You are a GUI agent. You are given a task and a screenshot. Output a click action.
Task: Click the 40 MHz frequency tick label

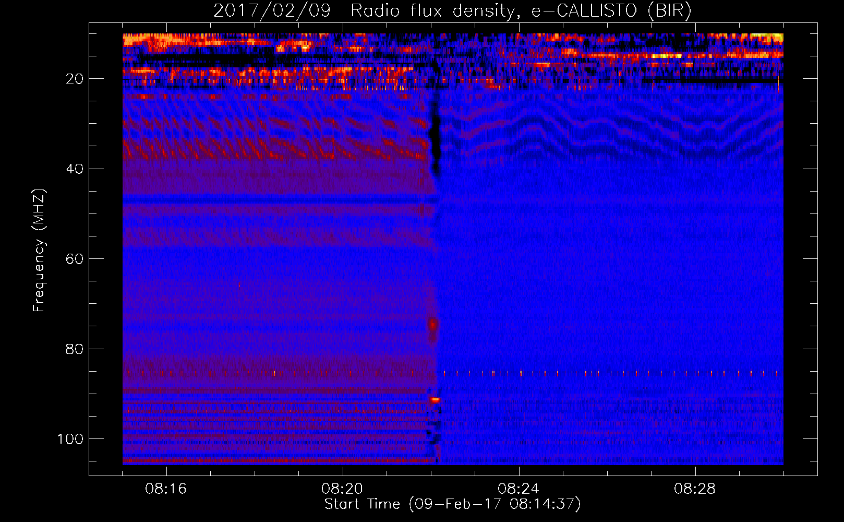coord(75,169)
